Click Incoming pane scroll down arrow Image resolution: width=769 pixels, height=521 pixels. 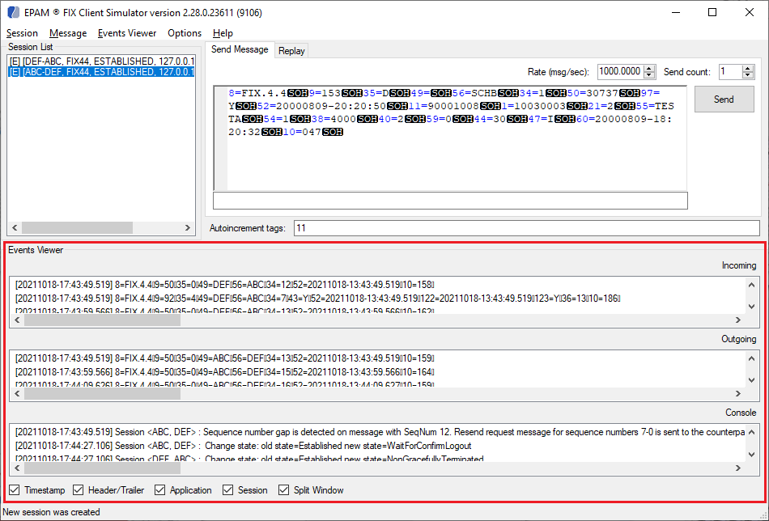(x=751, y=307)
